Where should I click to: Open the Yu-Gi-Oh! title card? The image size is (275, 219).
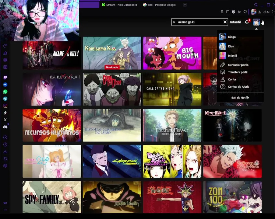172,197
